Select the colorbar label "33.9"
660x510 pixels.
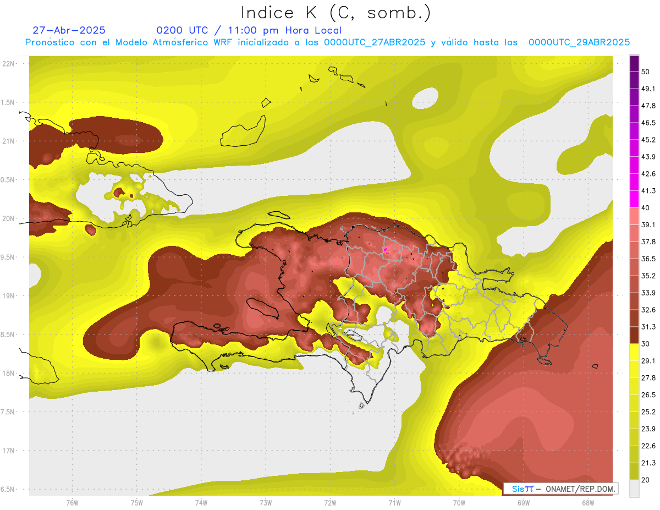click(648, 293)
